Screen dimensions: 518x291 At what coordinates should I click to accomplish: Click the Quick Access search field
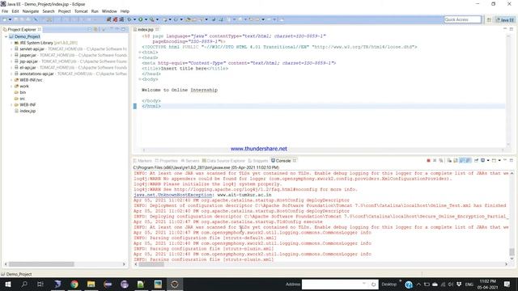click(462, 19)
